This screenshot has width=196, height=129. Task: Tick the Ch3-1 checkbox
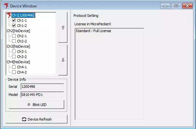14,51
